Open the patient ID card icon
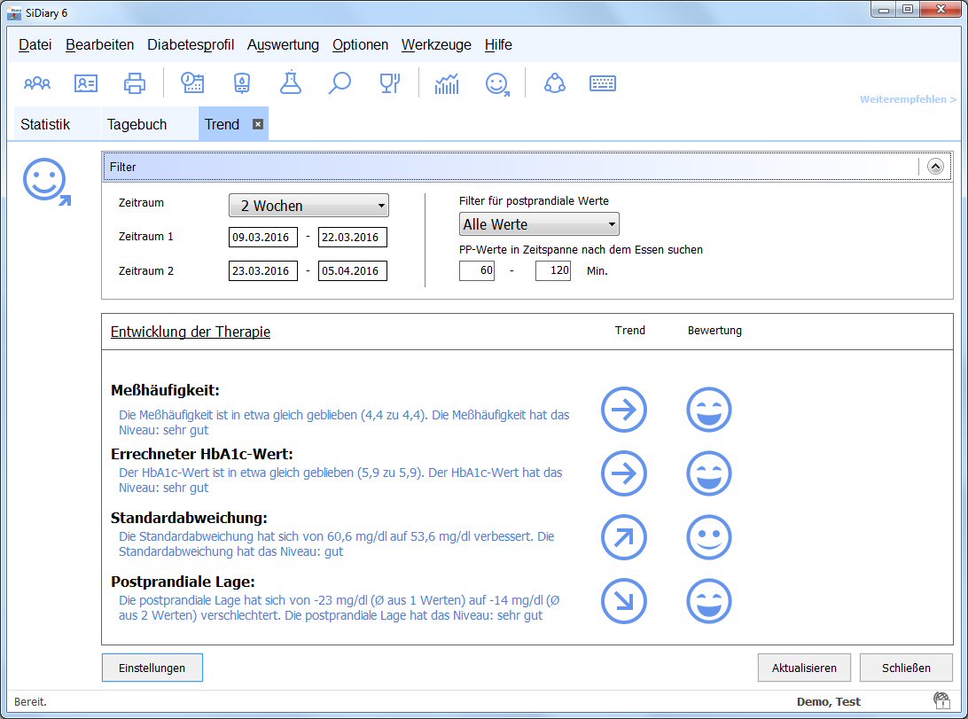 (x=86, y=84)
